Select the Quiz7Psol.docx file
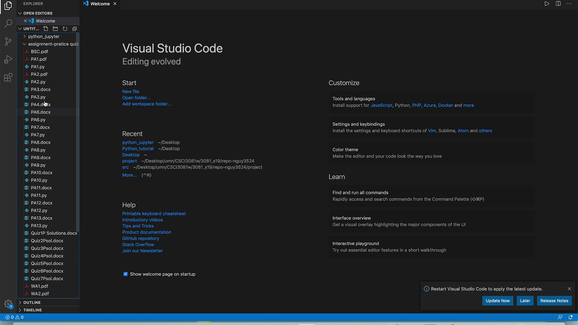 pyautogui.click(x=48, y=279)
